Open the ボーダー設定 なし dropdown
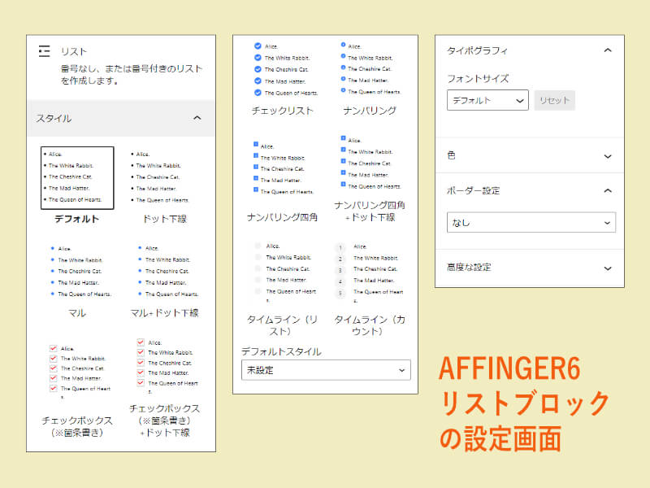This screenshot has width=650, height=488. coord(531,223)
